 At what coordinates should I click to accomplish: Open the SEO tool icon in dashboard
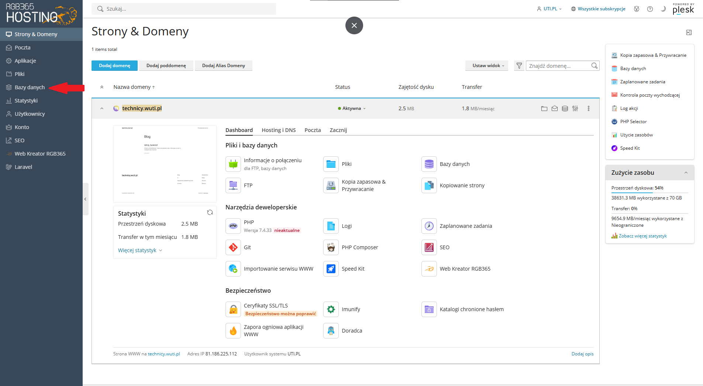(x=429, y=247)
